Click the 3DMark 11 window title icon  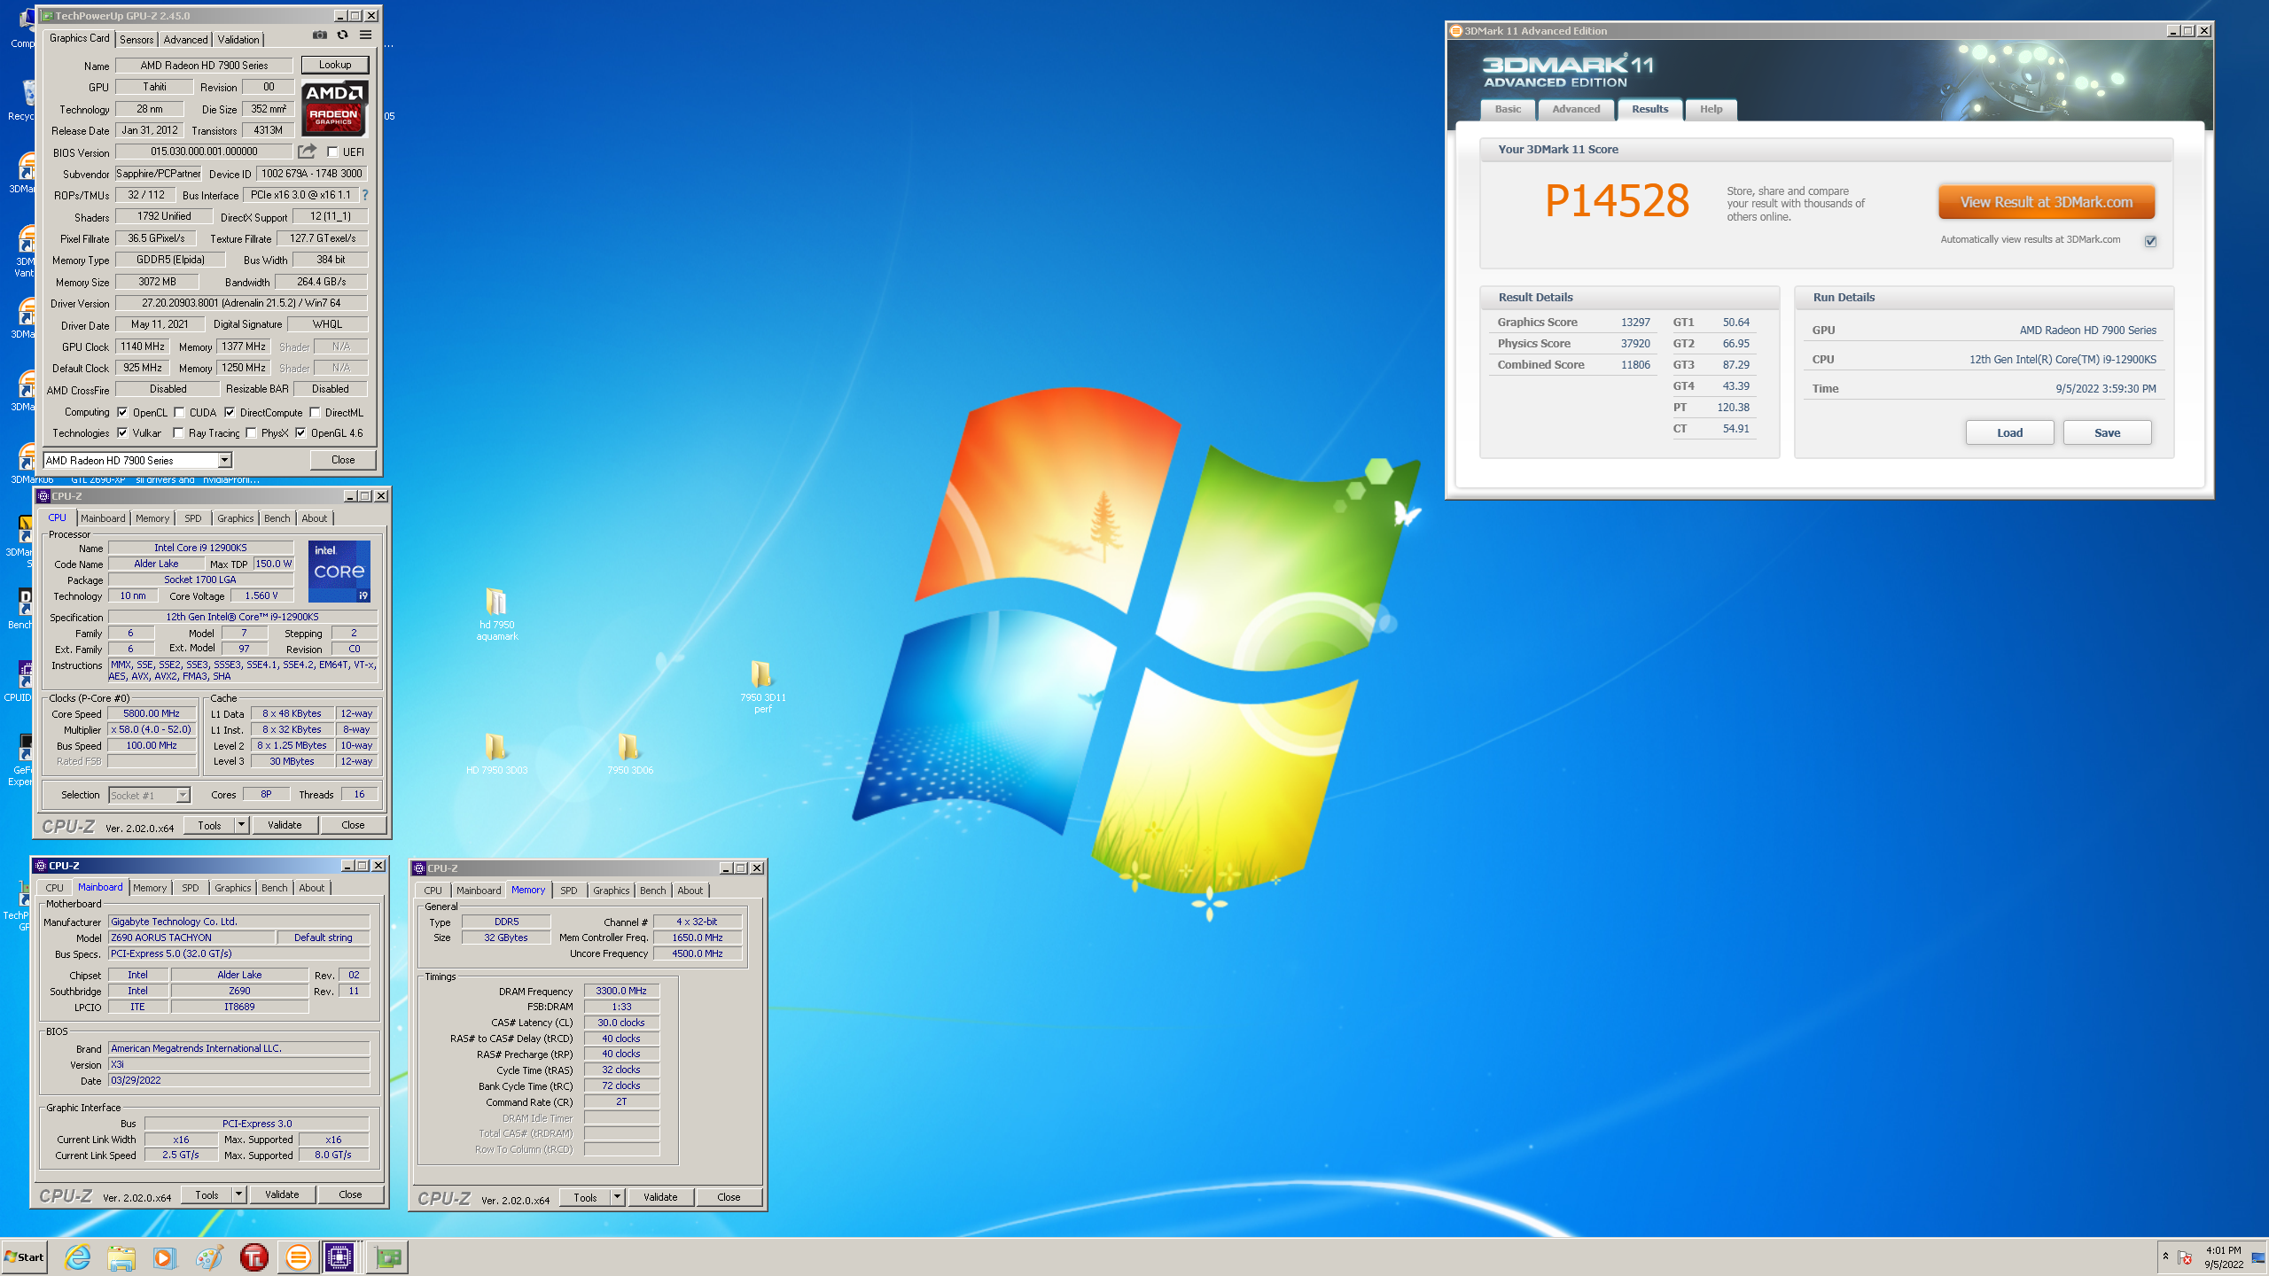click(x=1455, y=30)
